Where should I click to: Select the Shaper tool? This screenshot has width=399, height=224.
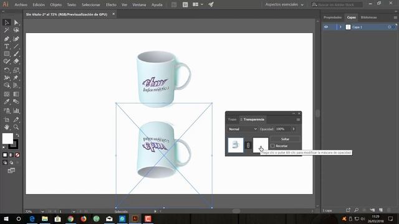pos(7,61)
